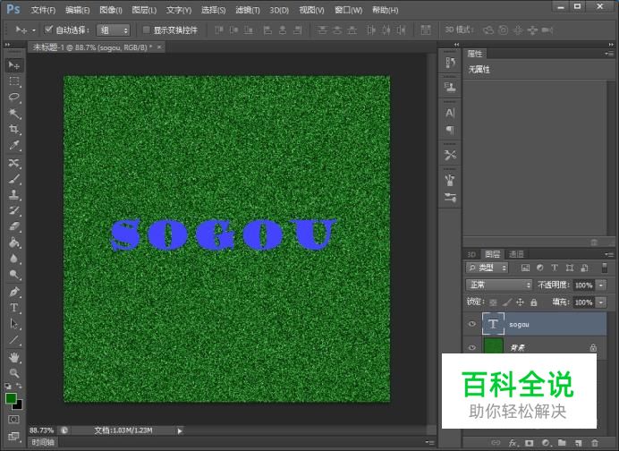
Task: Open the Character panel icon
Action: click(x=450, y=113)
